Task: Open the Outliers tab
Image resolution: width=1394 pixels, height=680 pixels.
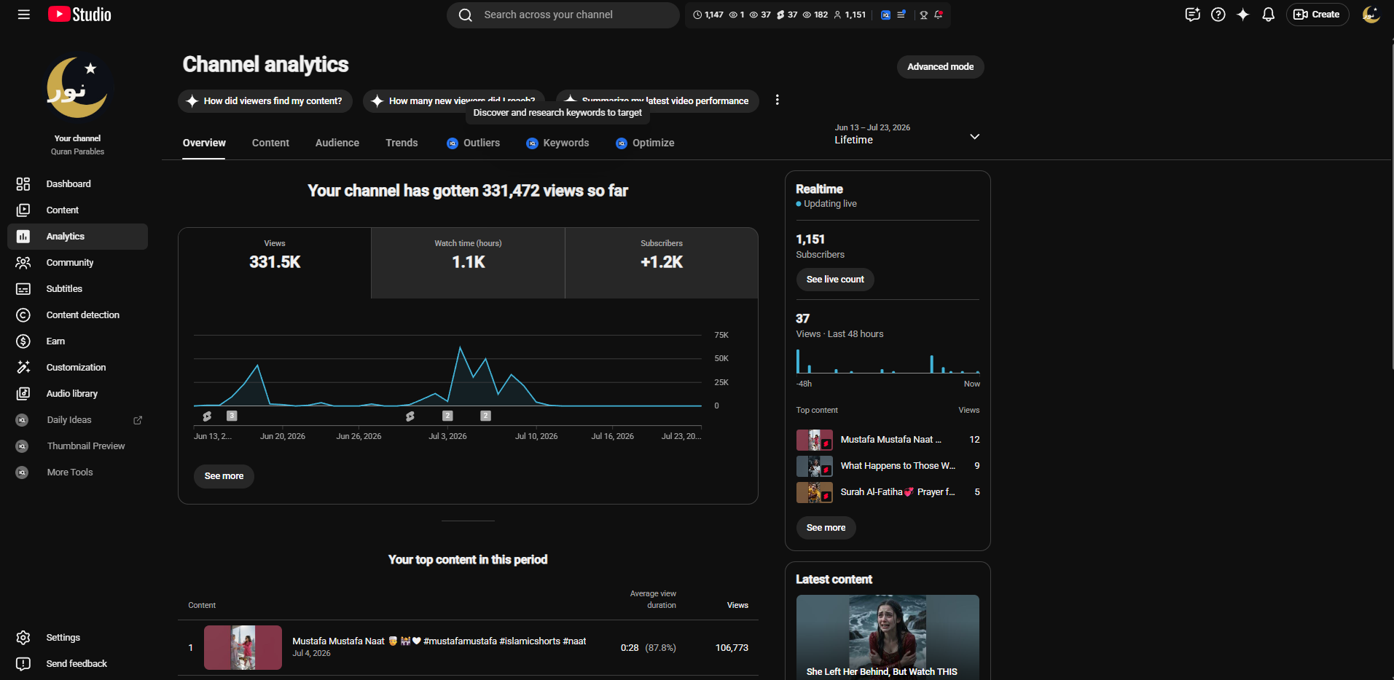Action: [x=474, y=143]
